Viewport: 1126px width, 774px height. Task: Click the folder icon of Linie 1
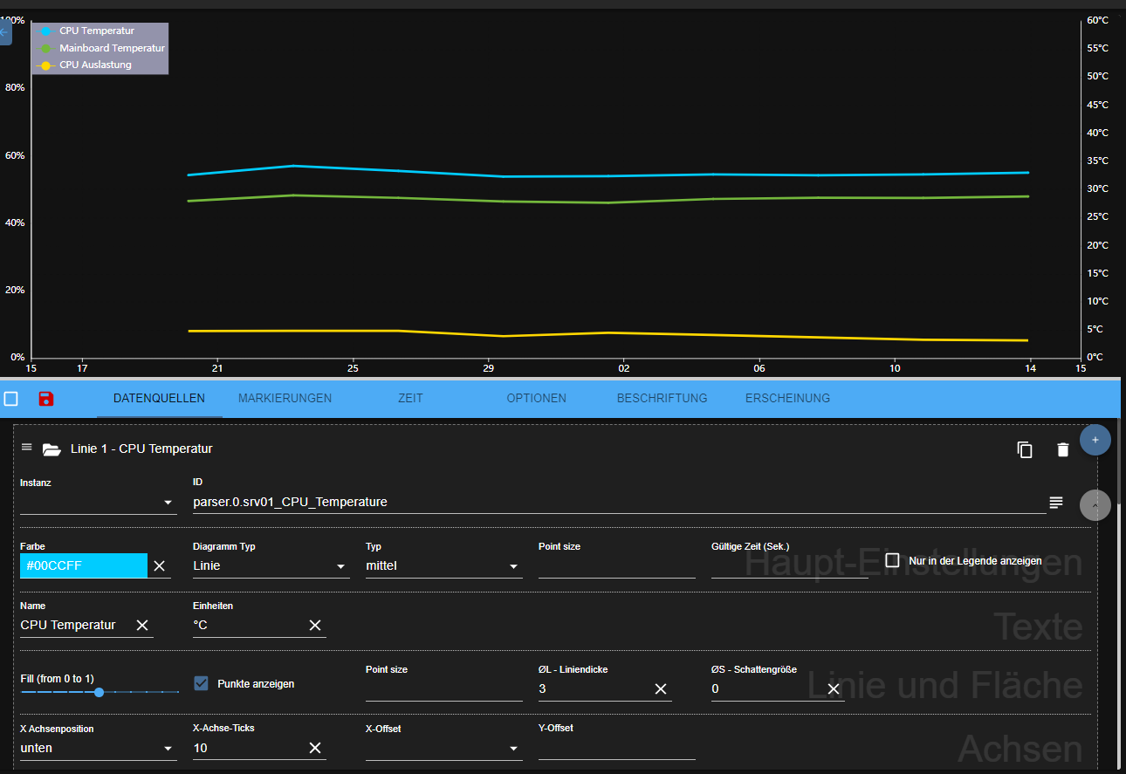click(x=51, y=449)
